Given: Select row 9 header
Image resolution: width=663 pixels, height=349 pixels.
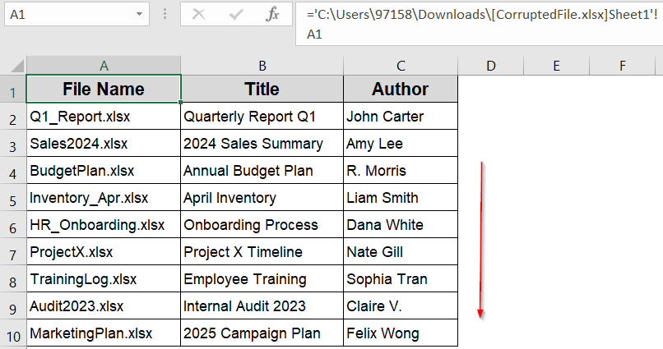Looking at the screenshot, I should pos(13,305).
